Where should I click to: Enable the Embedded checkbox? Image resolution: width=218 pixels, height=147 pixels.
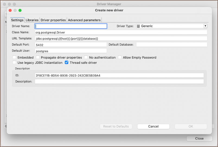pyautogui.click(x=14, y=57)
